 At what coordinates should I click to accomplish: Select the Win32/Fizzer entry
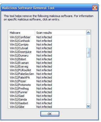pos(18,81)
